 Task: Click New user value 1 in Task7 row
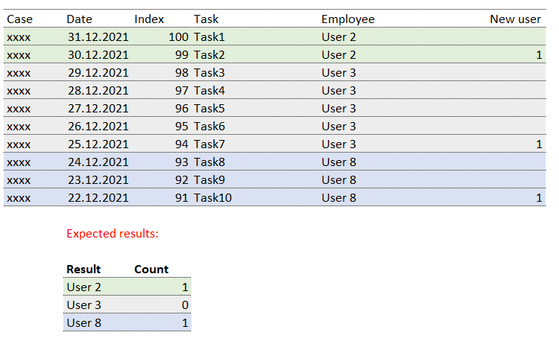pyautogui.click(x=539, y=144)
